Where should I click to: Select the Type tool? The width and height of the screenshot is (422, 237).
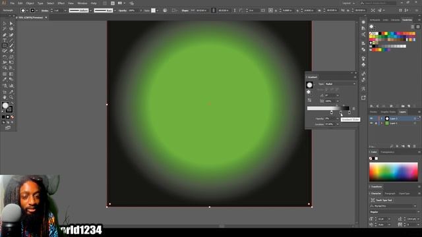pos(5,40)
